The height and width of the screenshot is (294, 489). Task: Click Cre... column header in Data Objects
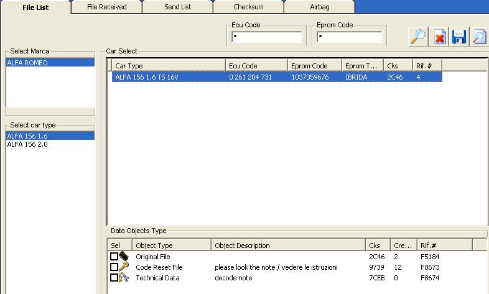pyautogui.click(x=404, y=245)
